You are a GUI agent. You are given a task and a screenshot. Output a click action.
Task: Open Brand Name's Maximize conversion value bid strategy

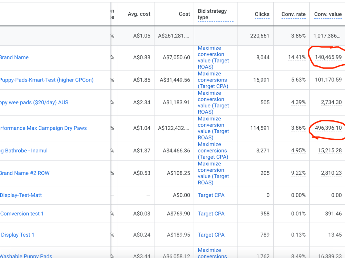[213, 57]
